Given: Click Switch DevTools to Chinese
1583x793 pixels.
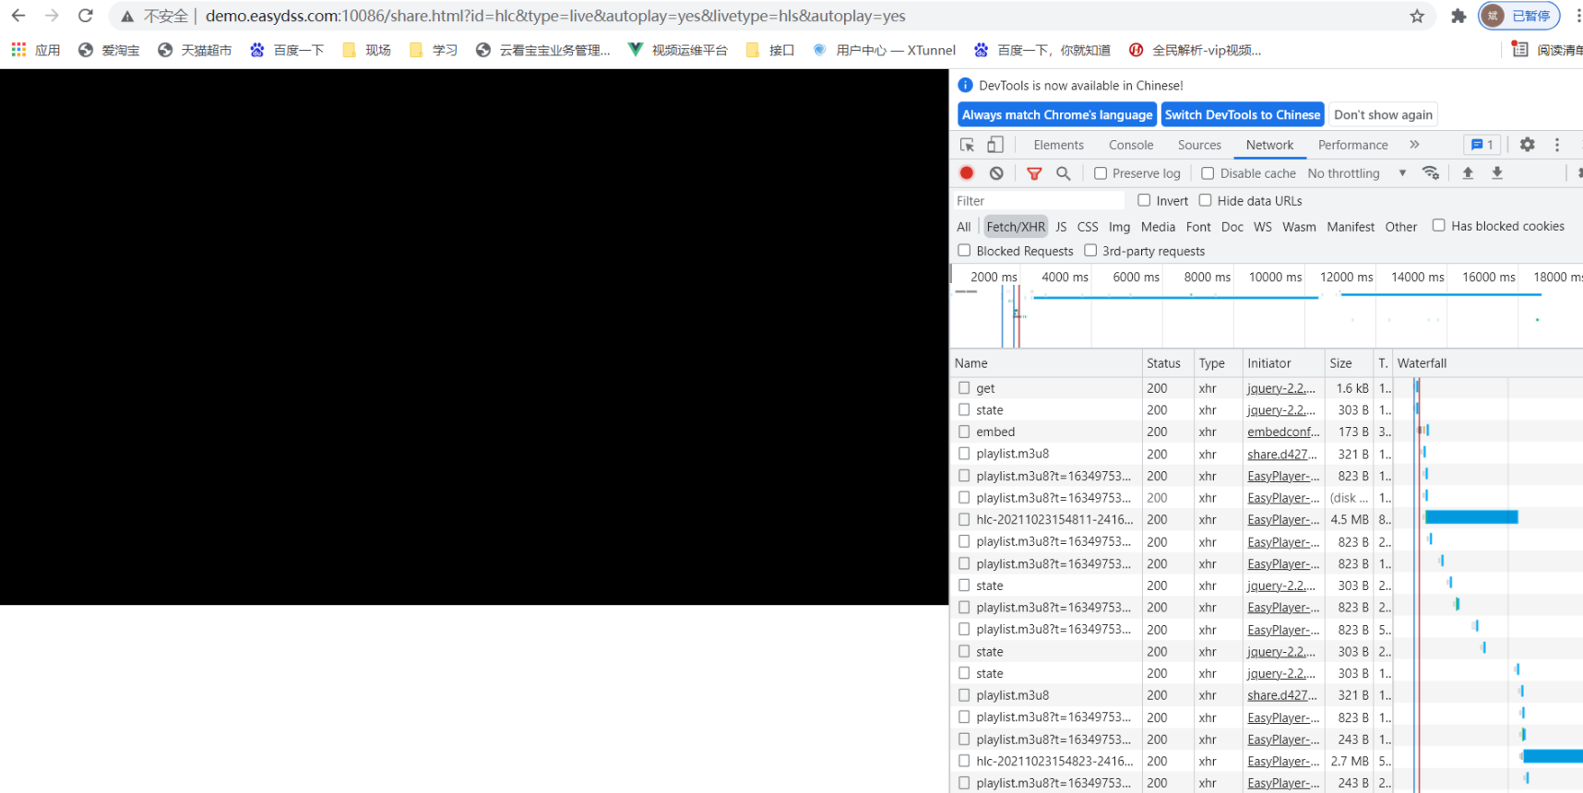Looking at the screenshot, I should [x=1243, y=114].
